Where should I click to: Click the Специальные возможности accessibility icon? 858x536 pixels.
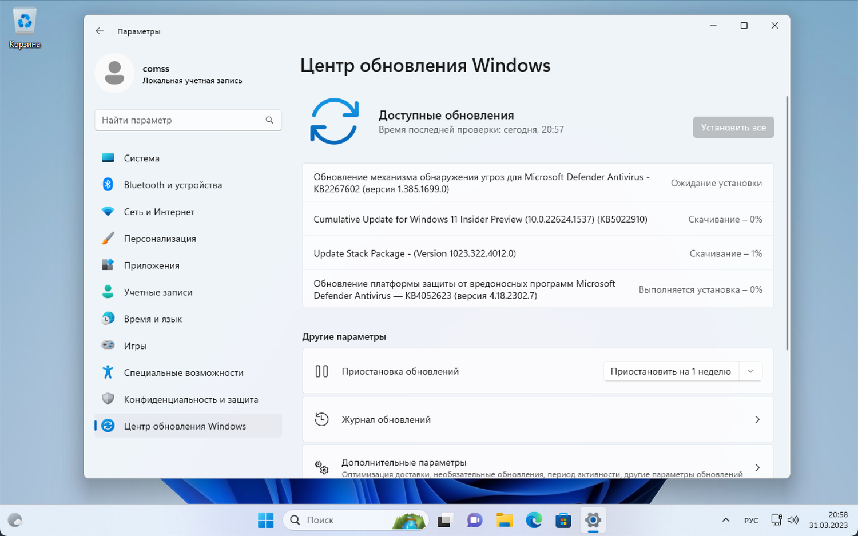[x=108, y=372]
